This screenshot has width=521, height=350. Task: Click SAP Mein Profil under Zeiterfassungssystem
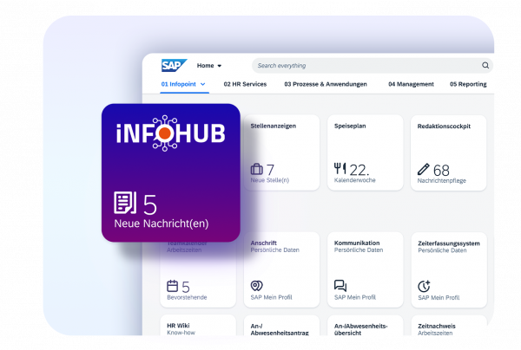(x=439, y=298)
